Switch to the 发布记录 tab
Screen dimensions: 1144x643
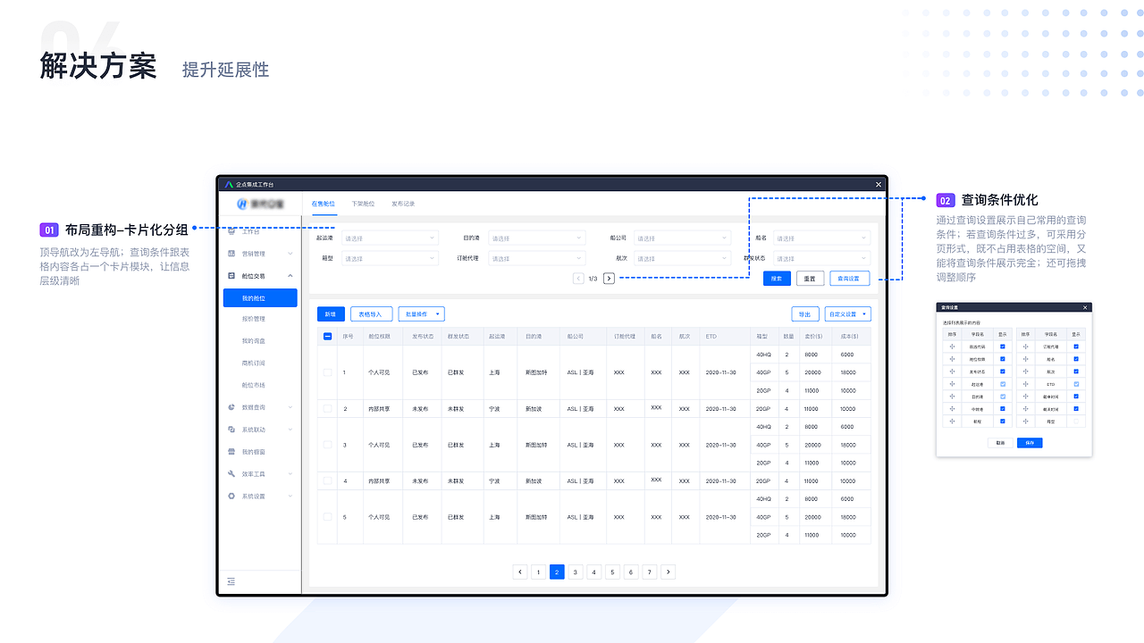tap(403, 205)
